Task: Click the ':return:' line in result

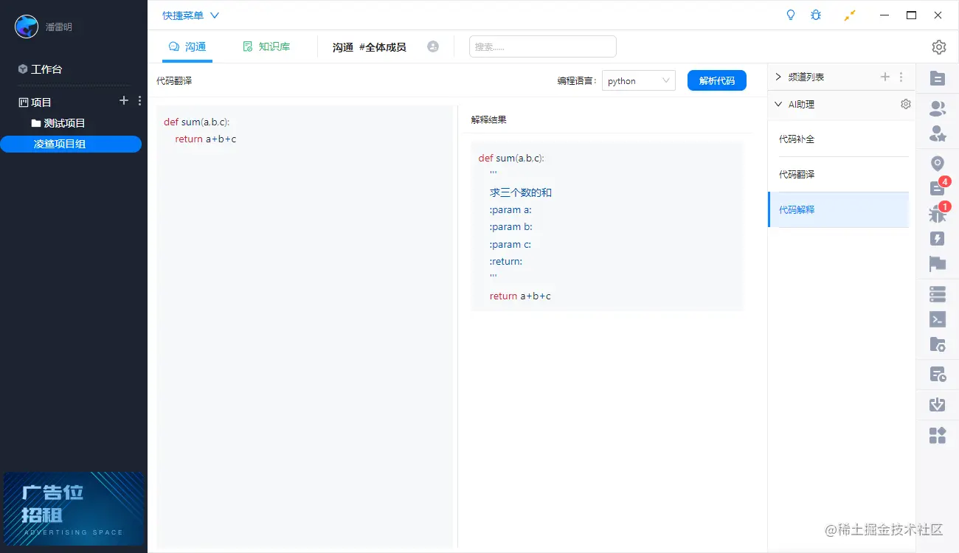Action: point(506,261)
